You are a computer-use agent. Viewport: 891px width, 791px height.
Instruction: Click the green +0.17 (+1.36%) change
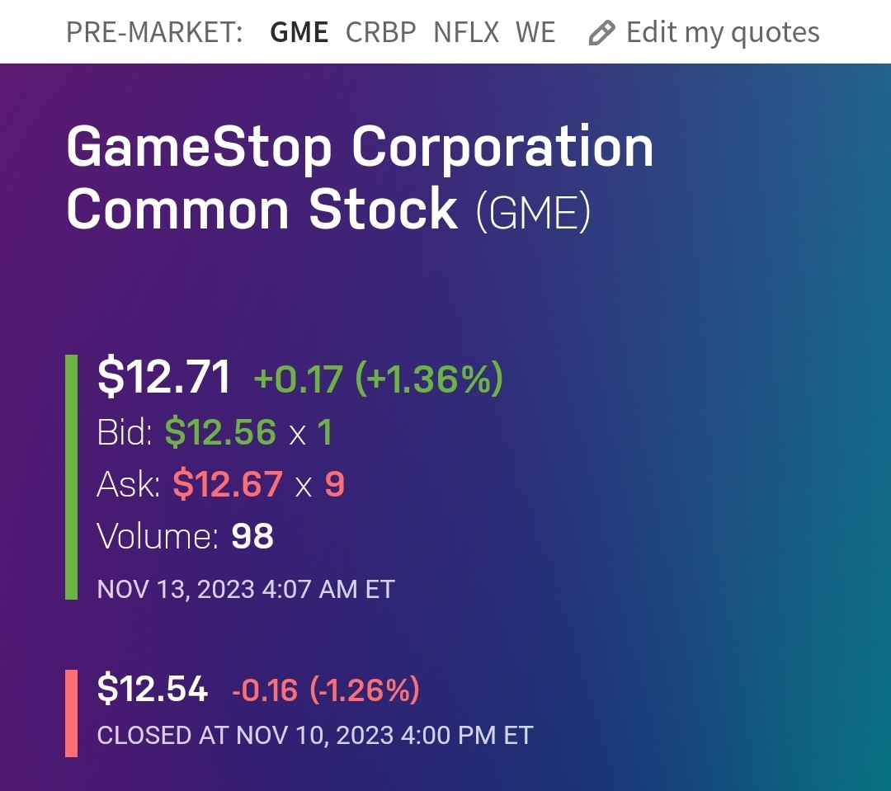click(378, 379)
